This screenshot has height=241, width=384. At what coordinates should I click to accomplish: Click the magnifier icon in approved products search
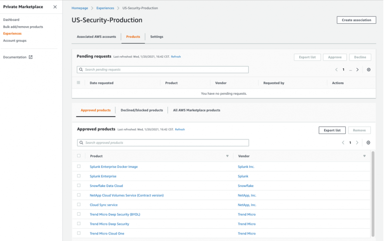click(x=81, y=143)
